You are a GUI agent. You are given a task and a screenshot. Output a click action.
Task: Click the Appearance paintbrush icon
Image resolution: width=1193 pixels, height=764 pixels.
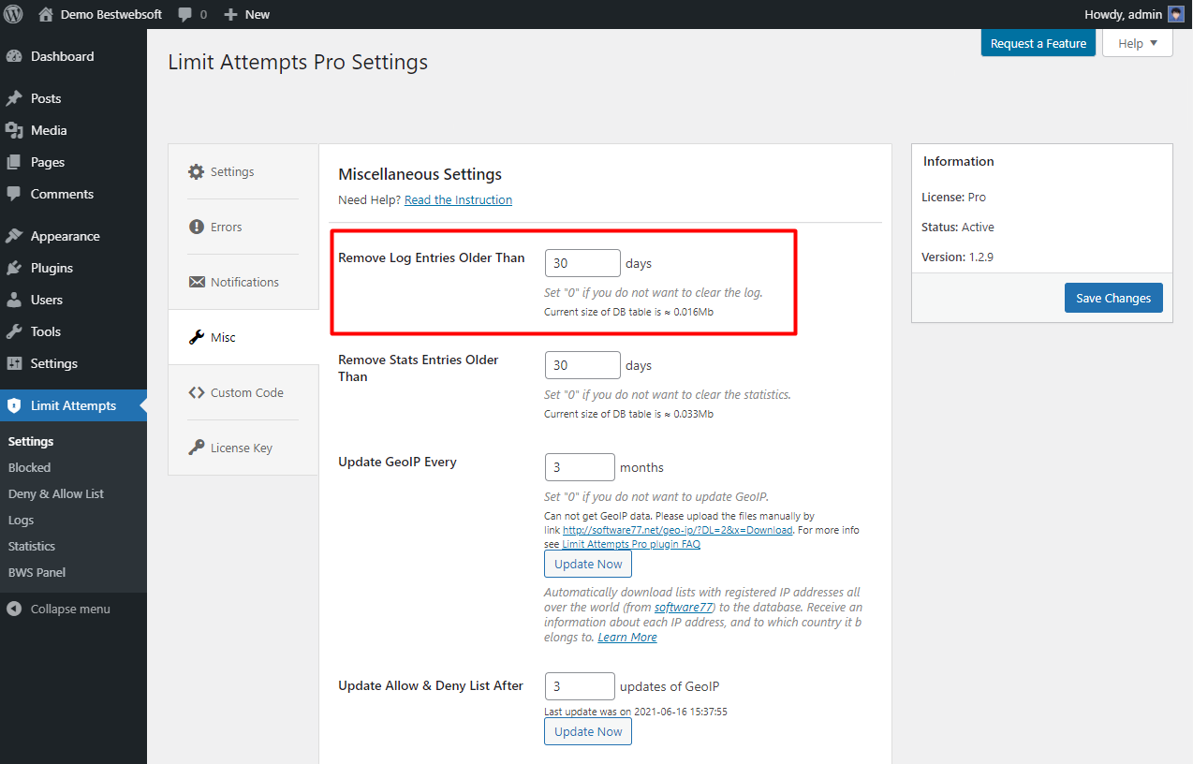[14, 236]
